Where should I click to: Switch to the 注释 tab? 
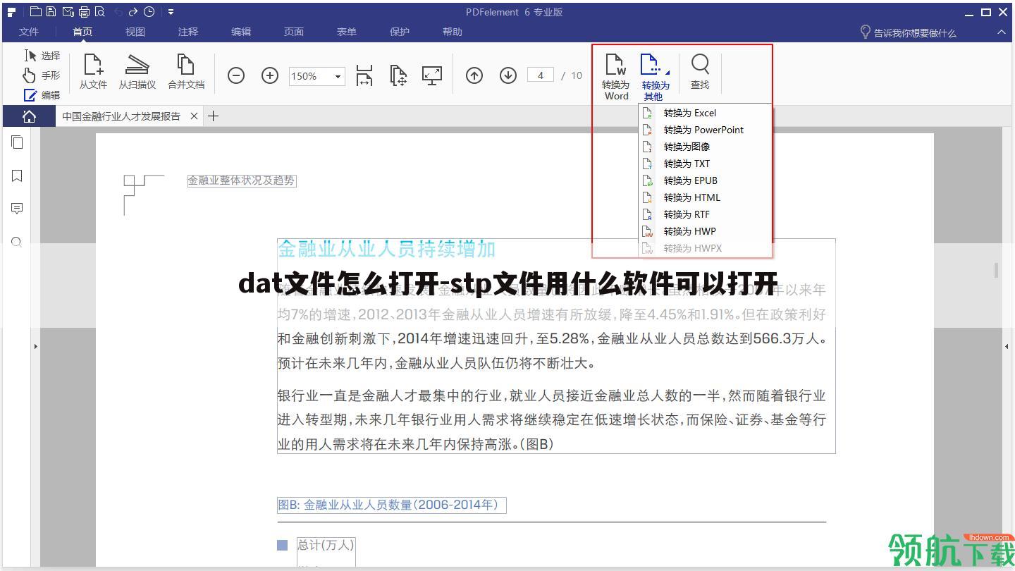click(188, 32)
